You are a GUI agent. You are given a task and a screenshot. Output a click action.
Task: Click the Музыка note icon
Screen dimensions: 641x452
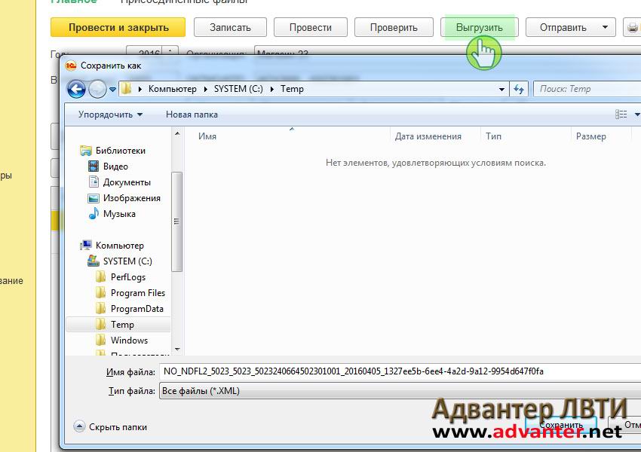click(x=94, y=213)
